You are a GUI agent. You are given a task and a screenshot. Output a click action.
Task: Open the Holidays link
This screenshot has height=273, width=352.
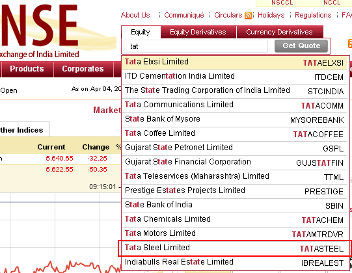pyautogui.click(x=271, y=15)
